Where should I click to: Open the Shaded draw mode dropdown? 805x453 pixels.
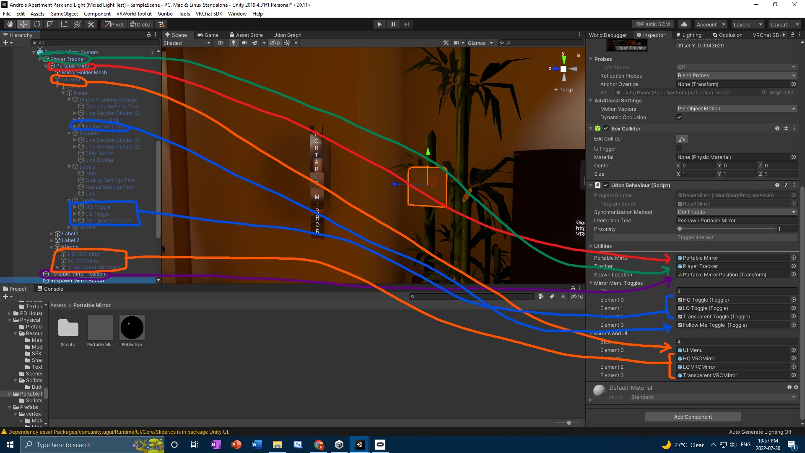187,43
